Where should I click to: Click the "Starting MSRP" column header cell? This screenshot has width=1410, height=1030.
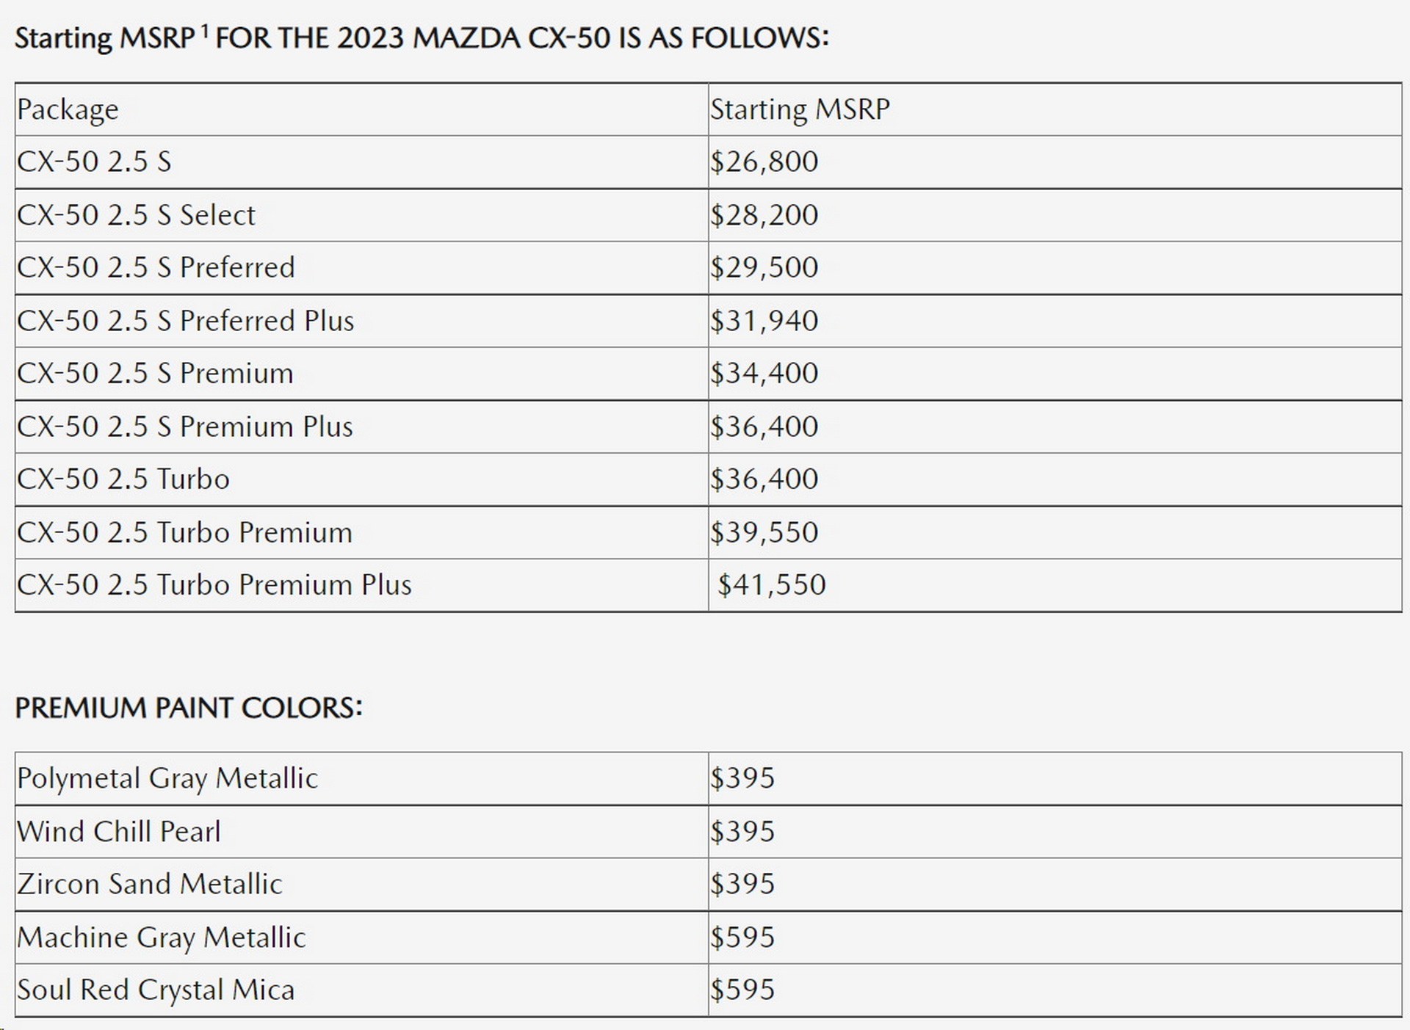800,109
